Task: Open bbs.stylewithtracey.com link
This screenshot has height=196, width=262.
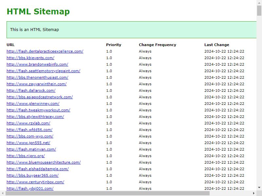Action: 35,117
